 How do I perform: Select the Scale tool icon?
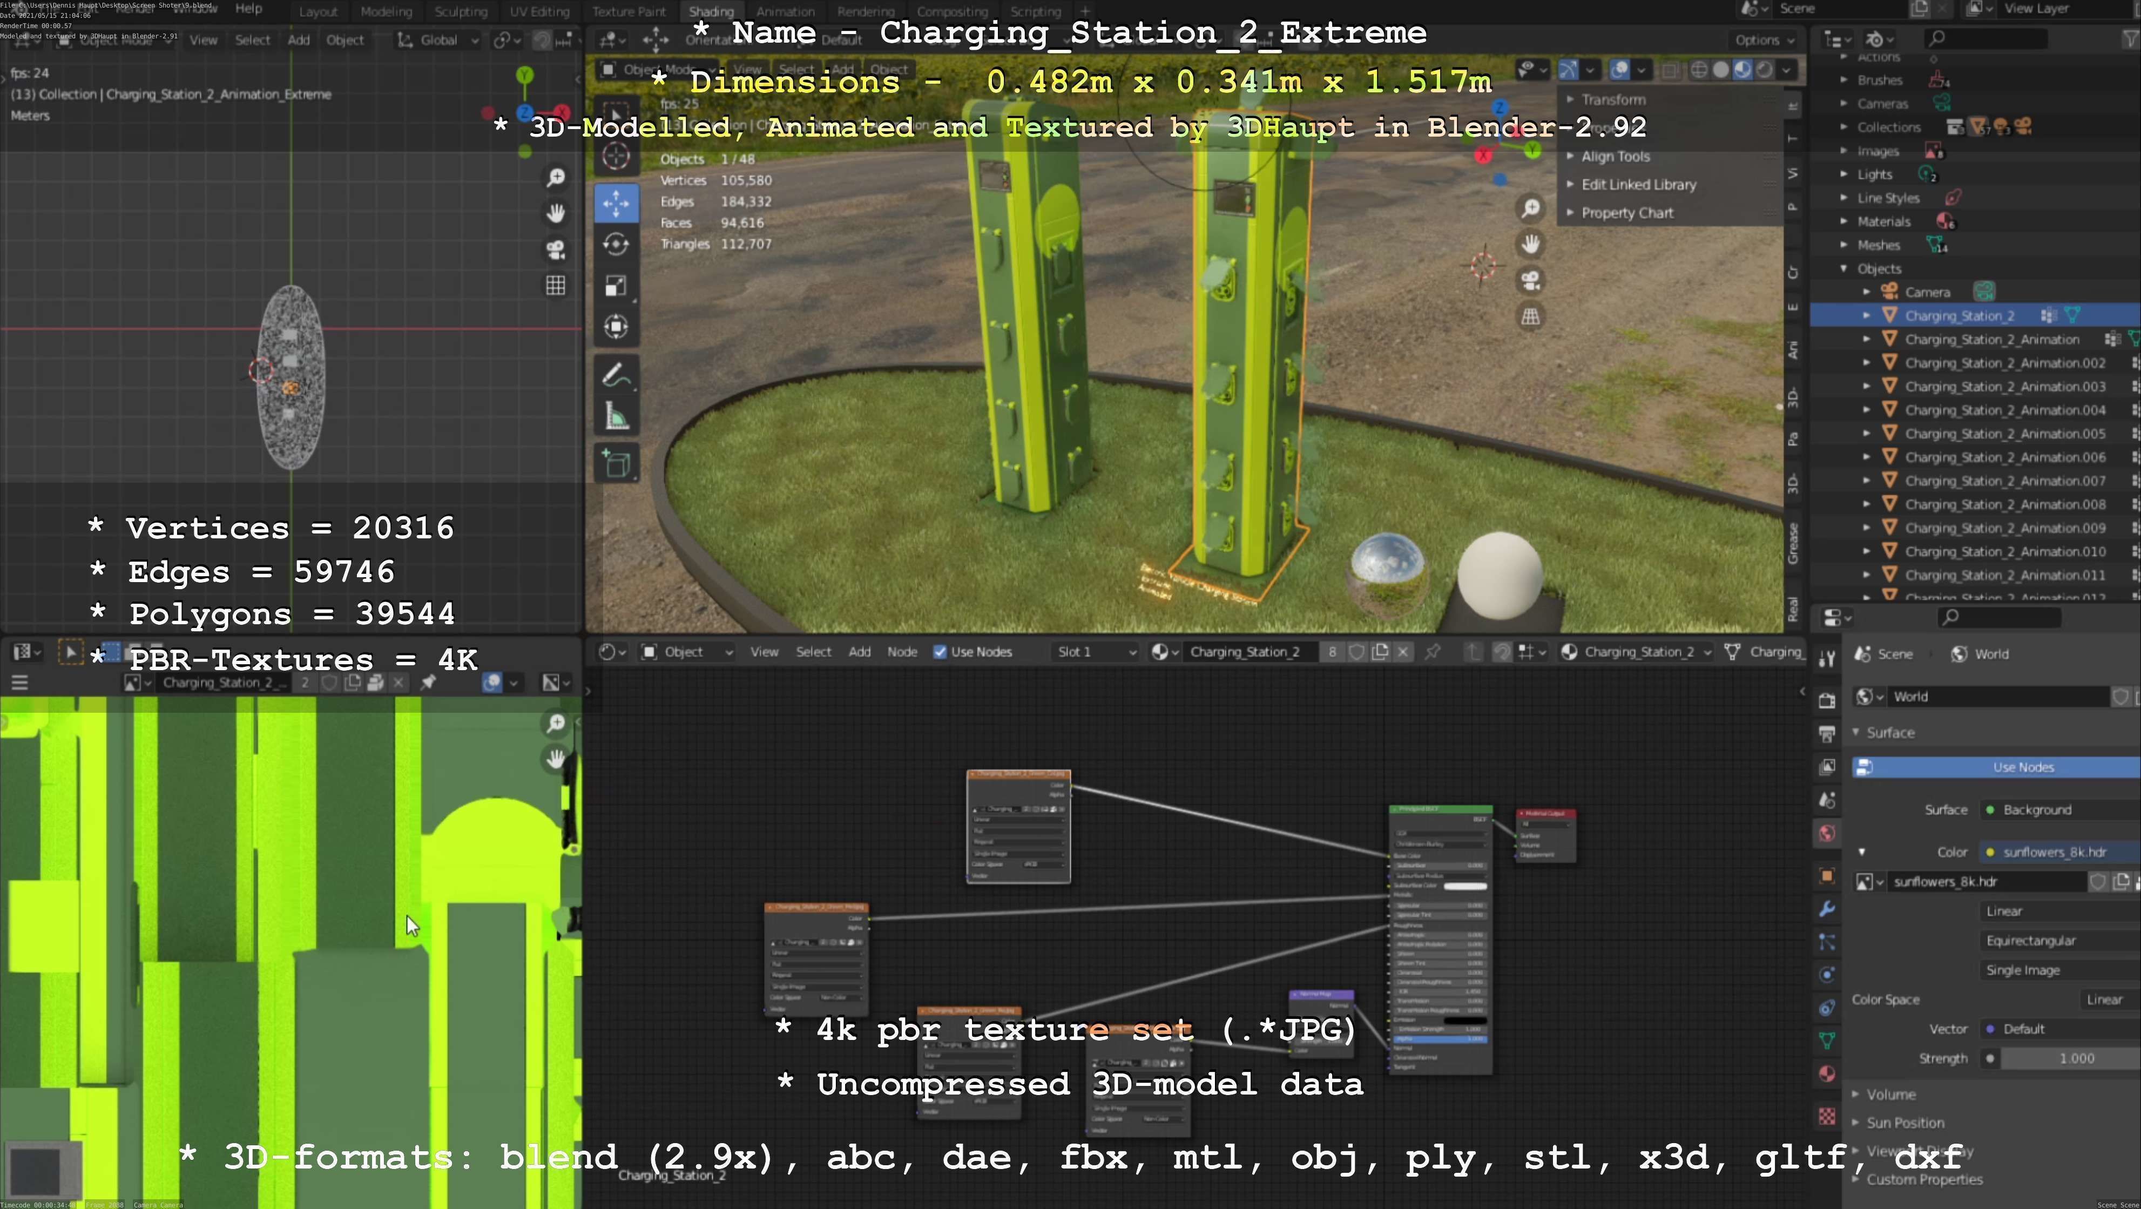(616, 286)
